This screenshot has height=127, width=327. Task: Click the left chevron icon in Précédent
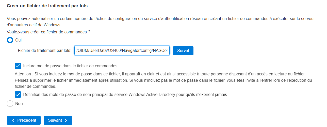pos(13,120)
